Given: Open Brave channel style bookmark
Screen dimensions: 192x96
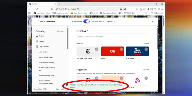Looking at the screenshot, I should [60, 13].
